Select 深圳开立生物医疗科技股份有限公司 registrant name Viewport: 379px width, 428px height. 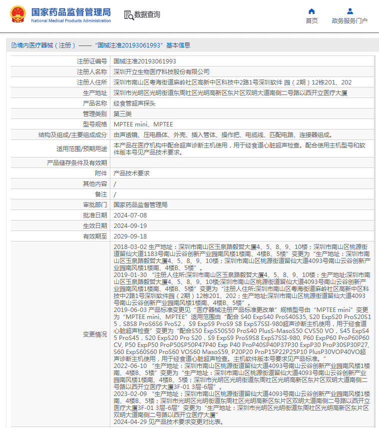click(161, 72)
